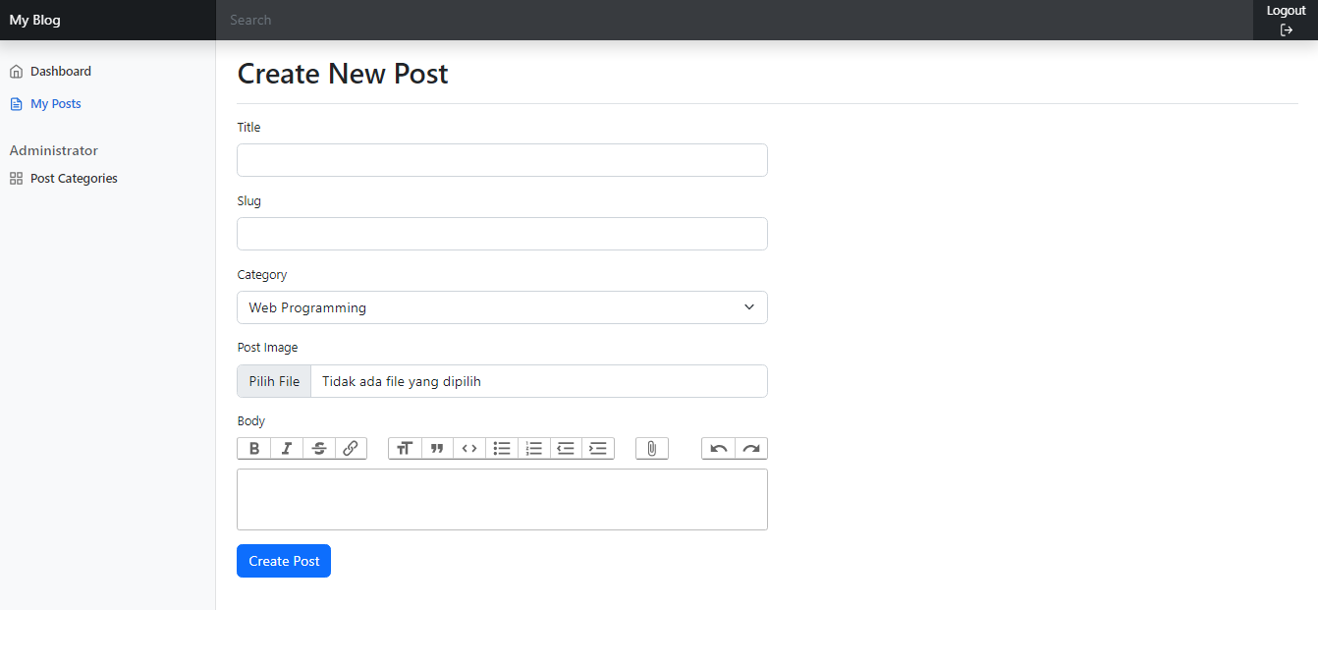Toggle bold formatting in the editor
The width and height of the screenshot is (1318, 664).
click(x=254, y=449)
